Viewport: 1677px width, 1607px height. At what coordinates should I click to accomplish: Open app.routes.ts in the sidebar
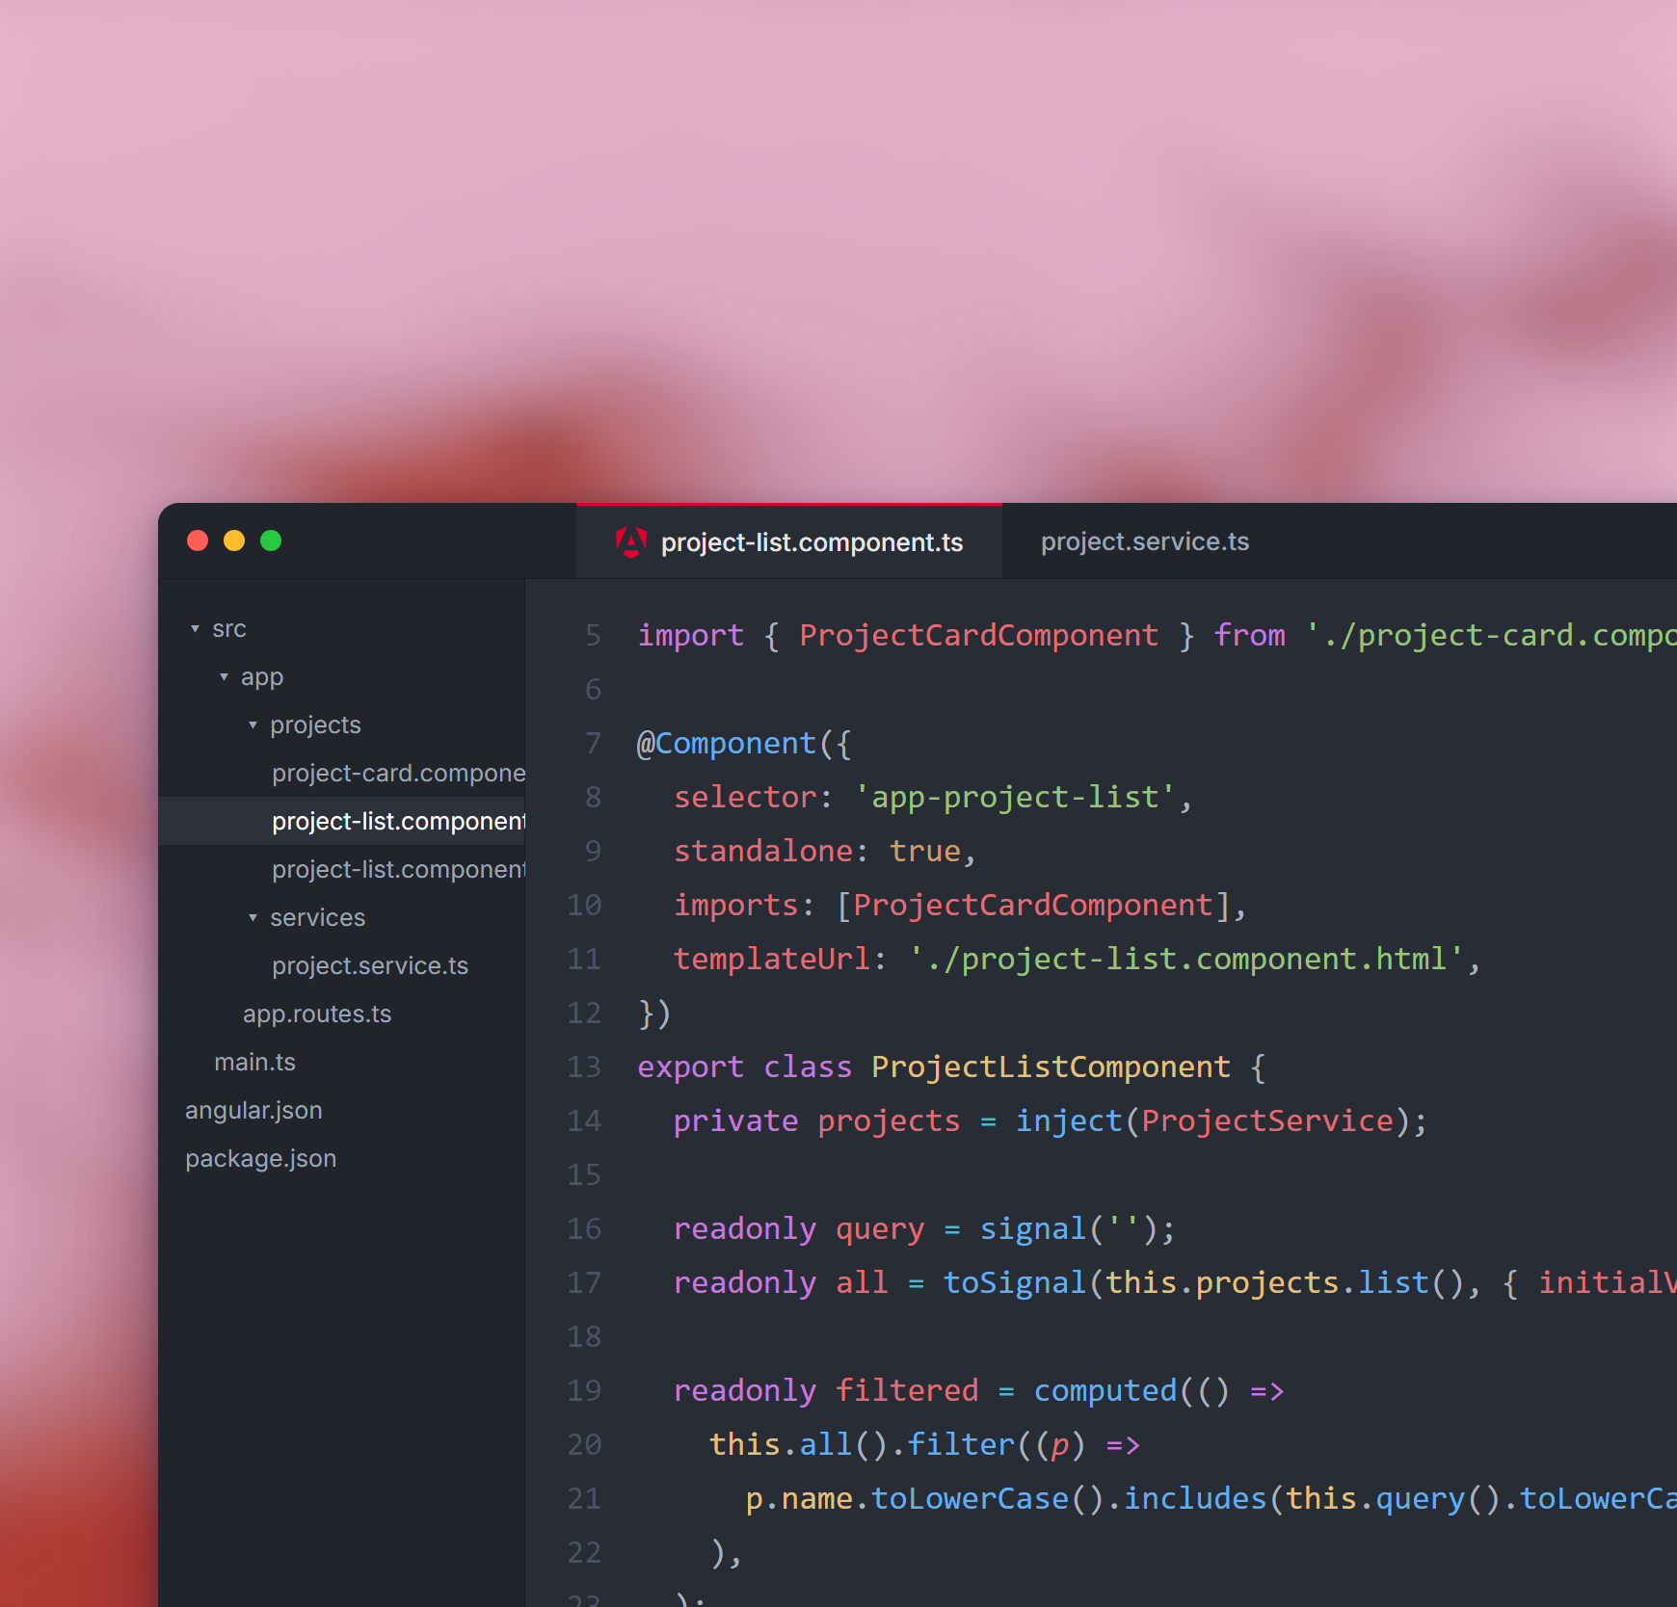pyautogui.click(x=342, y=1014)
